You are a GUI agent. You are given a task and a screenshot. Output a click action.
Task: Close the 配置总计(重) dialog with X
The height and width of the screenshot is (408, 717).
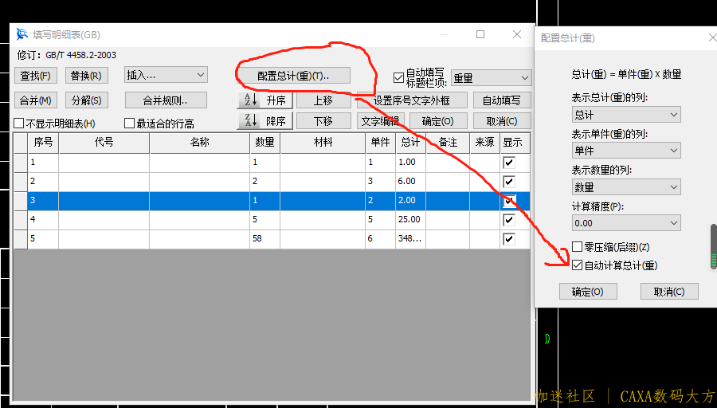(x=711, y=37)
